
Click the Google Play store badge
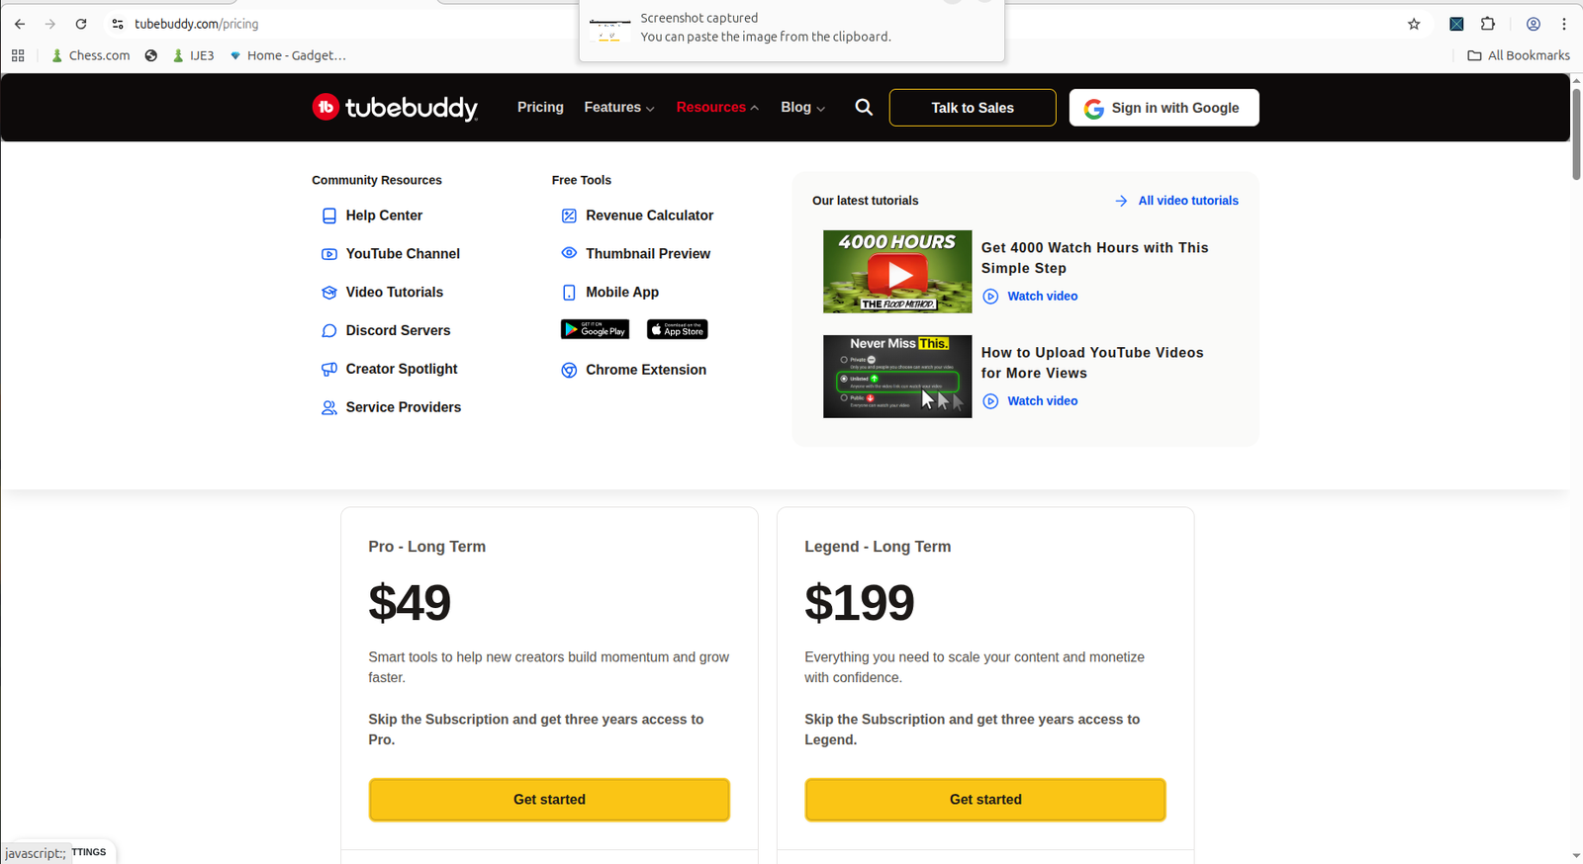click(595, 329)
